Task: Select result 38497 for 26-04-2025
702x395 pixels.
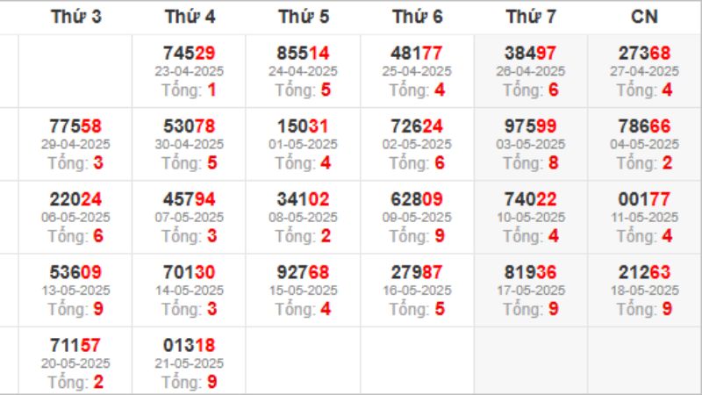Action: click(x=531, y=54)
